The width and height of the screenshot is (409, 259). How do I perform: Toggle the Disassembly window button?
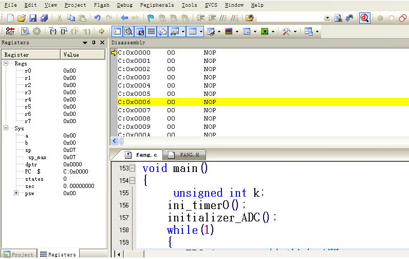tap(128, 31)
